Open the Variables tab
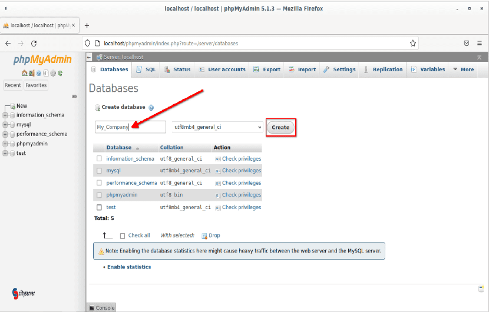This screenshot has width=489, height=312. (428, 69)
